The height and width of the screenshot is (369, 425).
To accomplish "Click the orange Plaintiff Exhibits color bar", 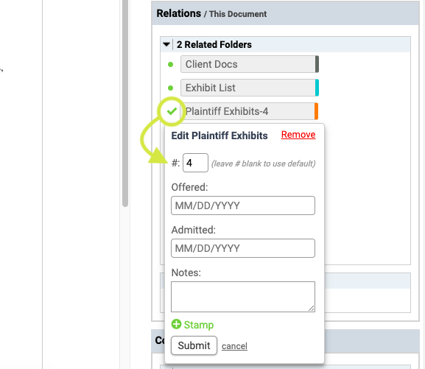I will tap(316, 111).
